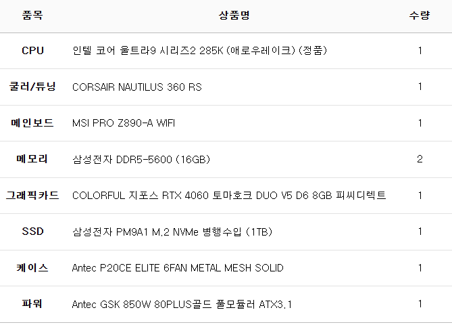452x329 pixels.
Task: Select the CPU category label
Action: point(32,51)
